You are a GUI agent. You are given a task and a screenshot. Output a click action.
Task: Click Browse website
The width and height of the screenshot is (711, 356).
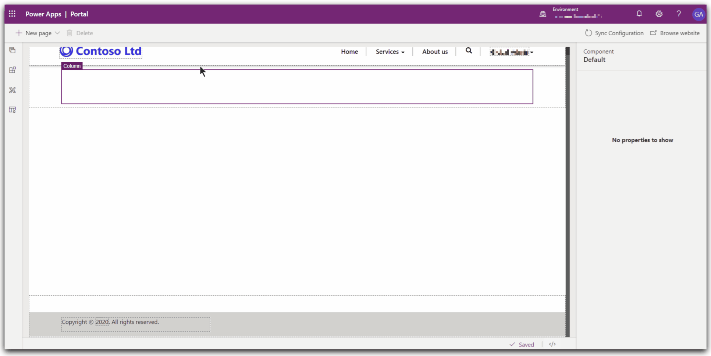click(x=675, y=33)
